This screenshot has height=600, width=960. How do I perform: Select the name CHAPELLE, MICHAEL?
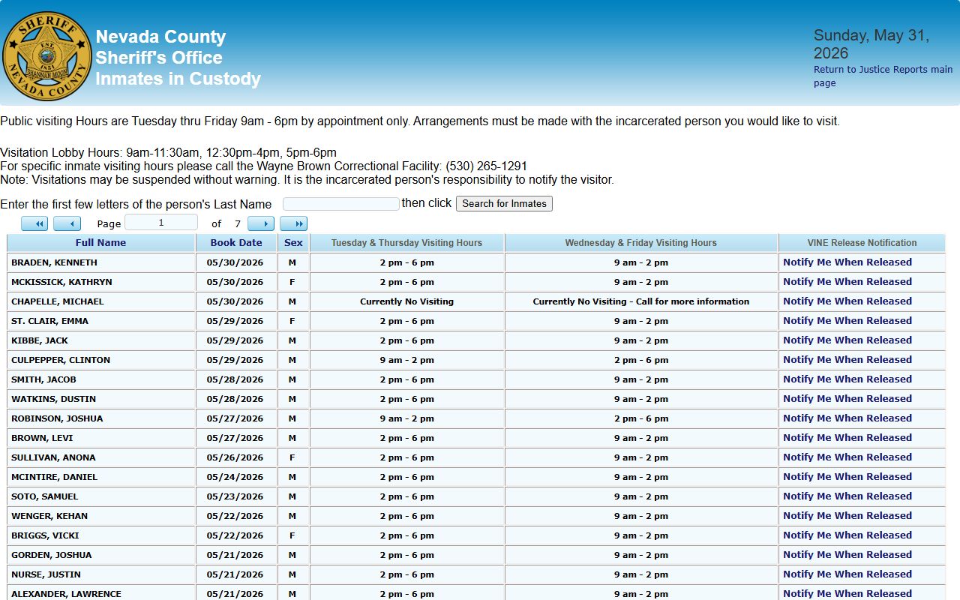pos(58,301)
